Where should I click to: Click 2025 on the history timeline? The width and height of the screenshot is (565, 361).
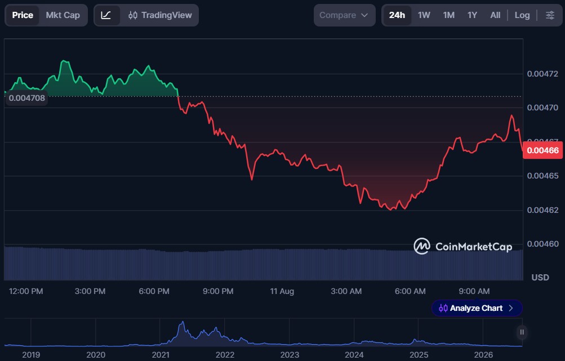pyautogui.click(x=419, y=355)
